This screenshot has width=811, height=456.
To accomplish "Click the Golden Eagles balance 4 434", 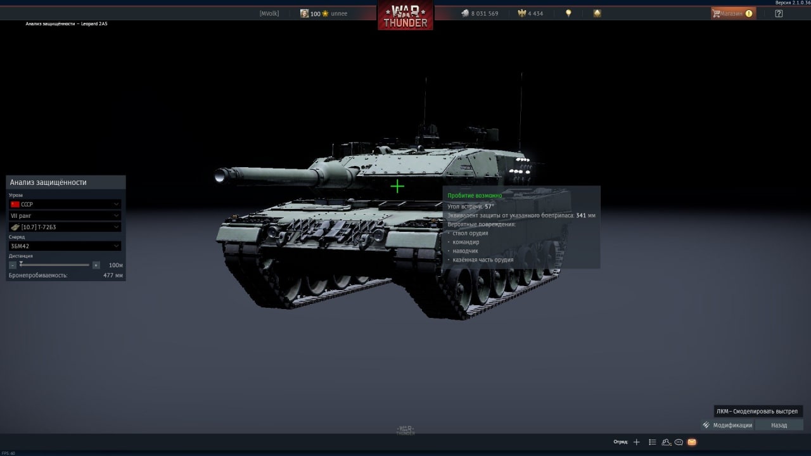I will [530, 13].
